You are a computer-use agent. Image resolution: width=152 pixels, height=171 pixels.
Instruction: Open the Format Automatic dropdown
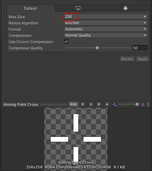pos(106,29)
